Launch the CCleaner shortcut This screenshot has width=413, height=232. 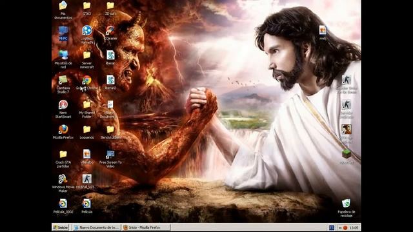coord(110,33)
